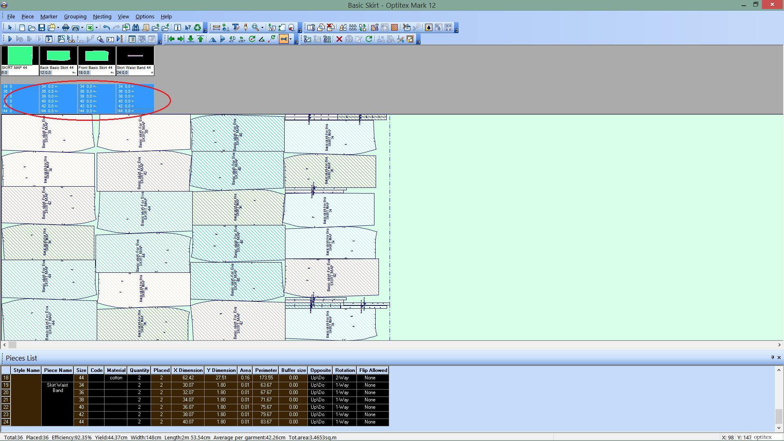Toggle the water drop color display icon
This screenshot has height=441, width=784.
428,28
